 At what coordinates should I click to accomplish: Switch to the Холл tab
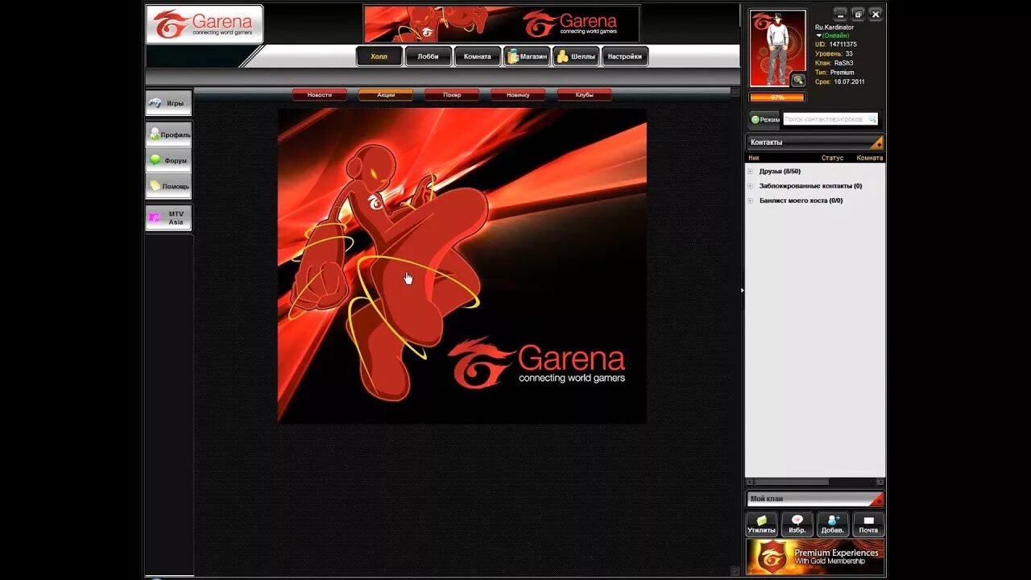[x=379, y=56]
